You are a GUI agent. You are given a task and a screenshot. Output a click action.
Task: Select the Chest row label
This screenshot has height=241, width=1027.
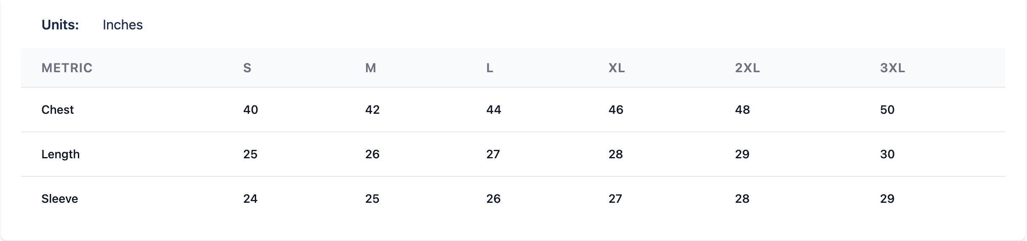click(x=57, y=110)
